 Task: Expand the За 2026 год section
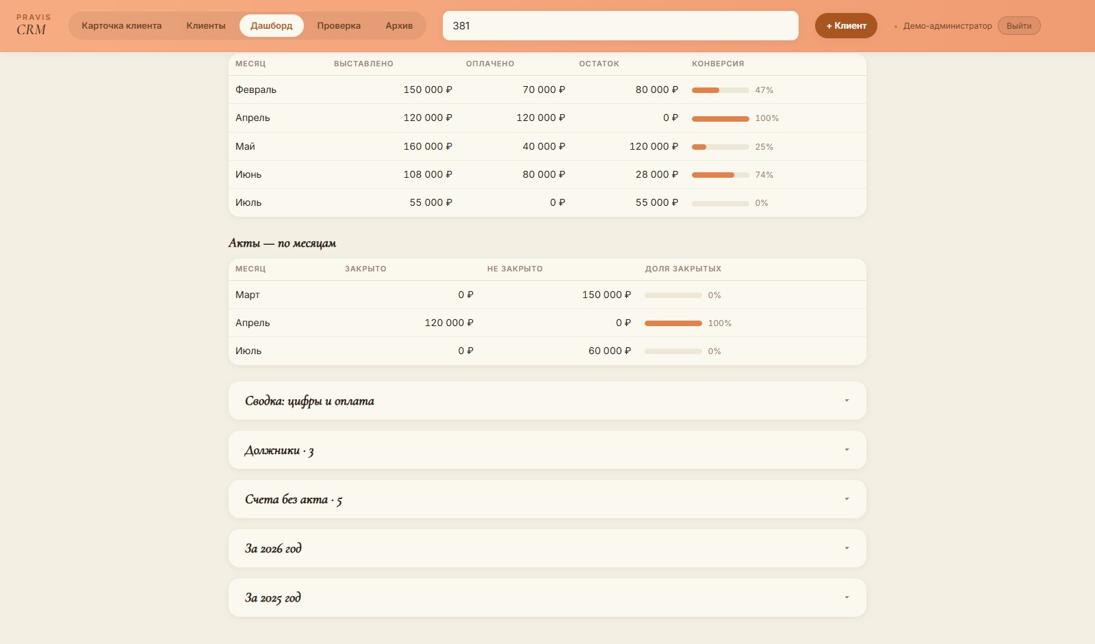click(547, 548)
